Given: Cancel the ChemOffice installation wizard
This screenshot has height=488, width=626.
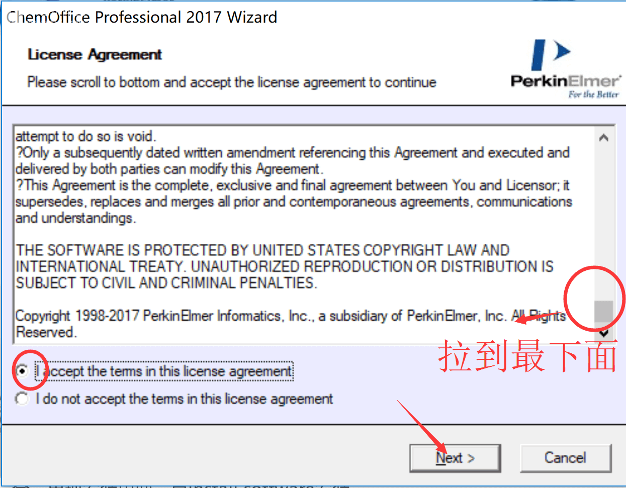Looking at the screenshot, I should (x=566, y=458).
